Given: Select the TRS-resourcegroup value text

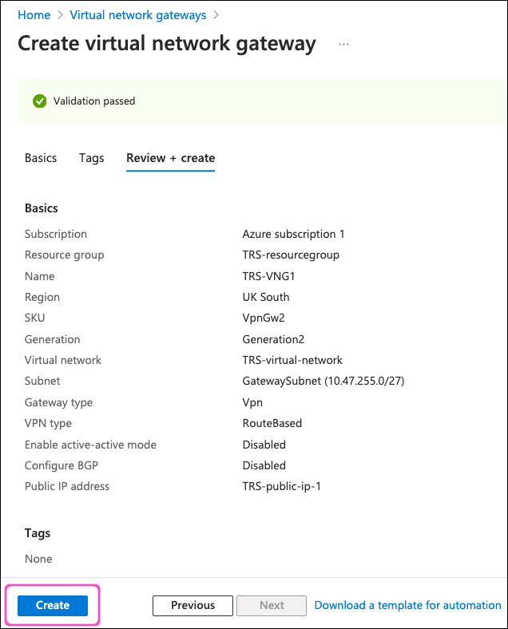Looking at the screenshot, I should [x=291, y=255].
